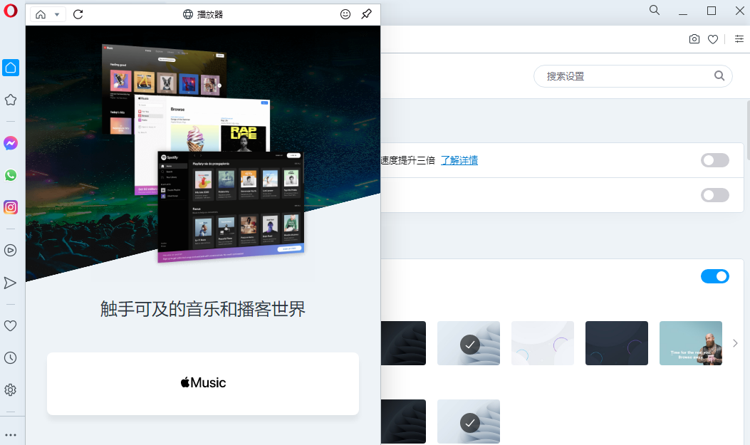Turn on the second gray toggle switch

tap(714, 195)
